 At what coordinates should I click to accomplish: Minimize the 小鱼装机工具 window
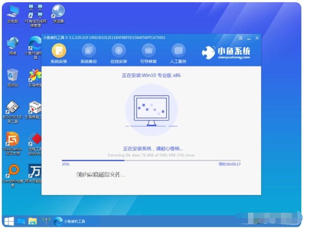[x=249, y=38]
